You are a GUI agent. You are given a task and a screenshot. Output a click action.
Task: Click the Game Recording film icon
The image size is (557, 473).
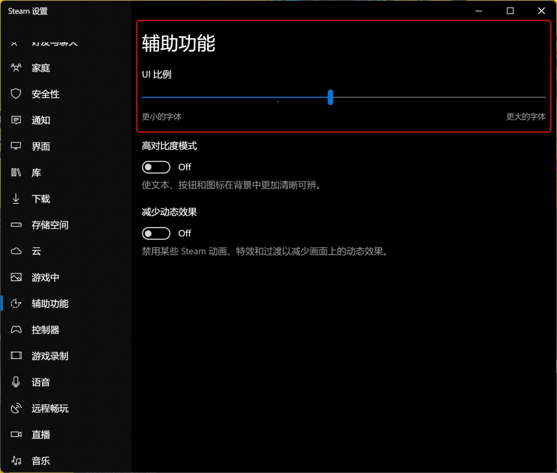16,356
